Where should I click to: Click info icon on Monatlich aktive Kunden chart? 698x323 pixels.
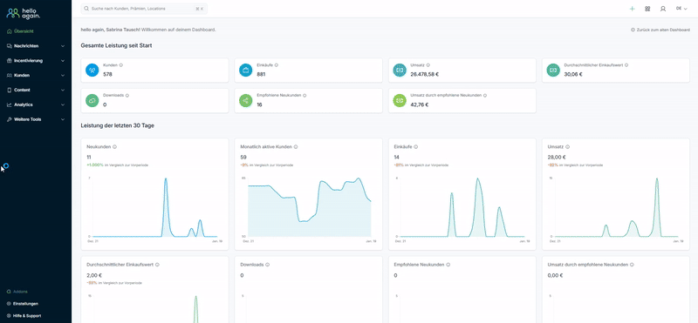[x=296, y=146]
